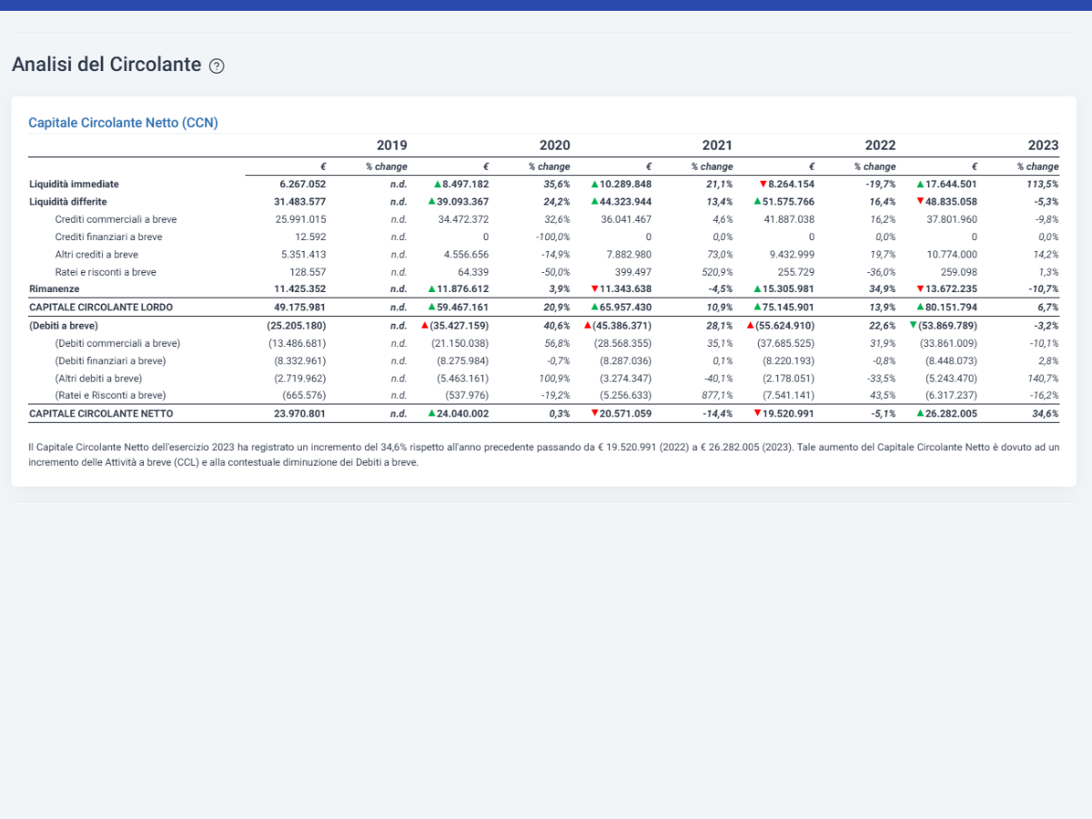
Task: Select the 520,9% change cell
Action: [717, 271]
